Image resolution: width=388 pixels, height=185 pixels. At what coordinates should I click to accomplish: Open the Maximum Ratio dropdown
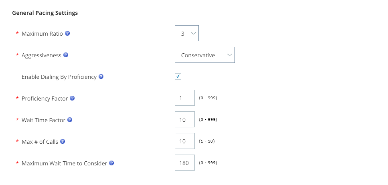[x=186, y=33]
